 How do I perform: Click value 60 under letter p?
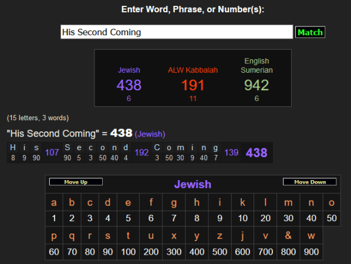tap(54, 252)
